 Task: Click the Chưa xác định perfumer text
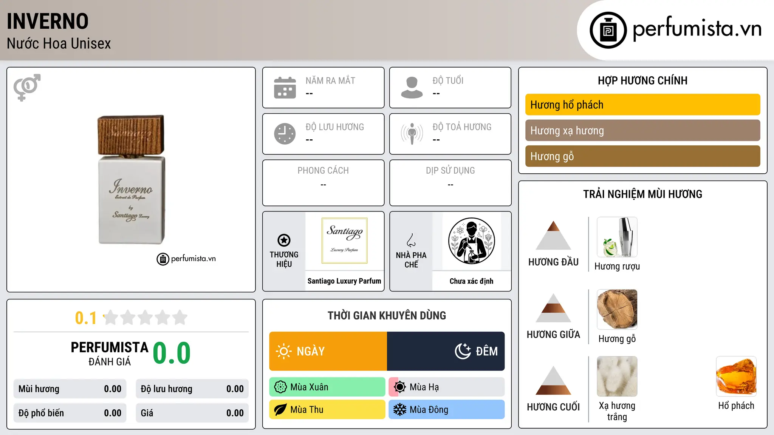pyautogui.click(x=471, y=281)
